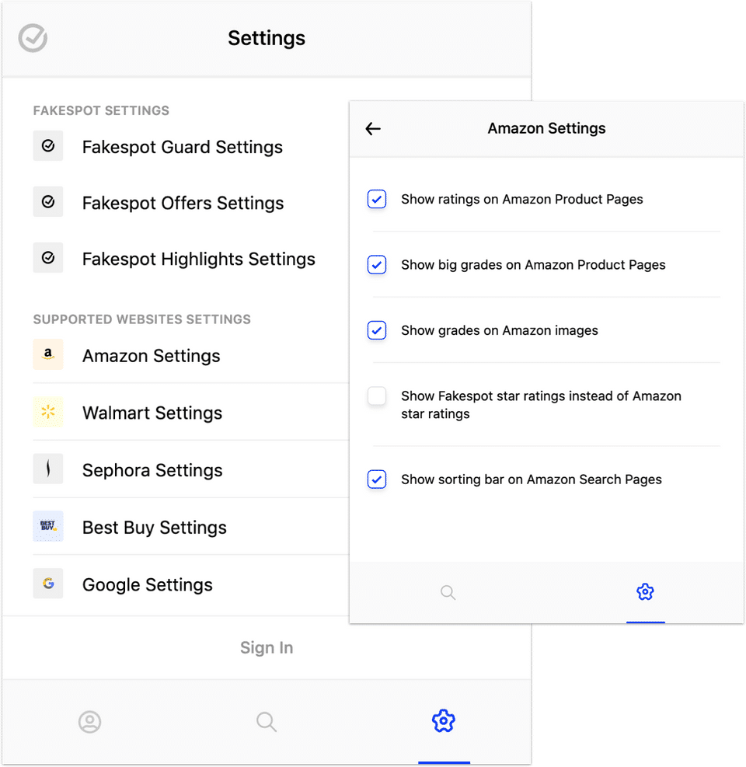
Task: Click the Sign In button
Action: [x=267, y=647]
